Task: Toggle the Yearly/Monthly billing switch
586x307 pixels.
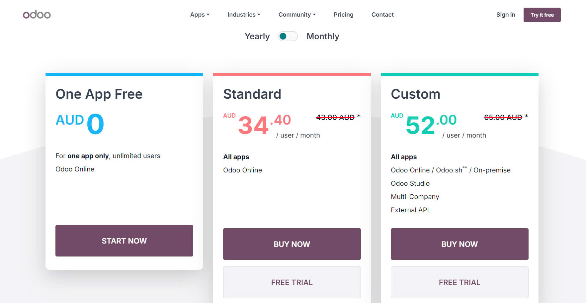Action: click(x=288, y=36)
